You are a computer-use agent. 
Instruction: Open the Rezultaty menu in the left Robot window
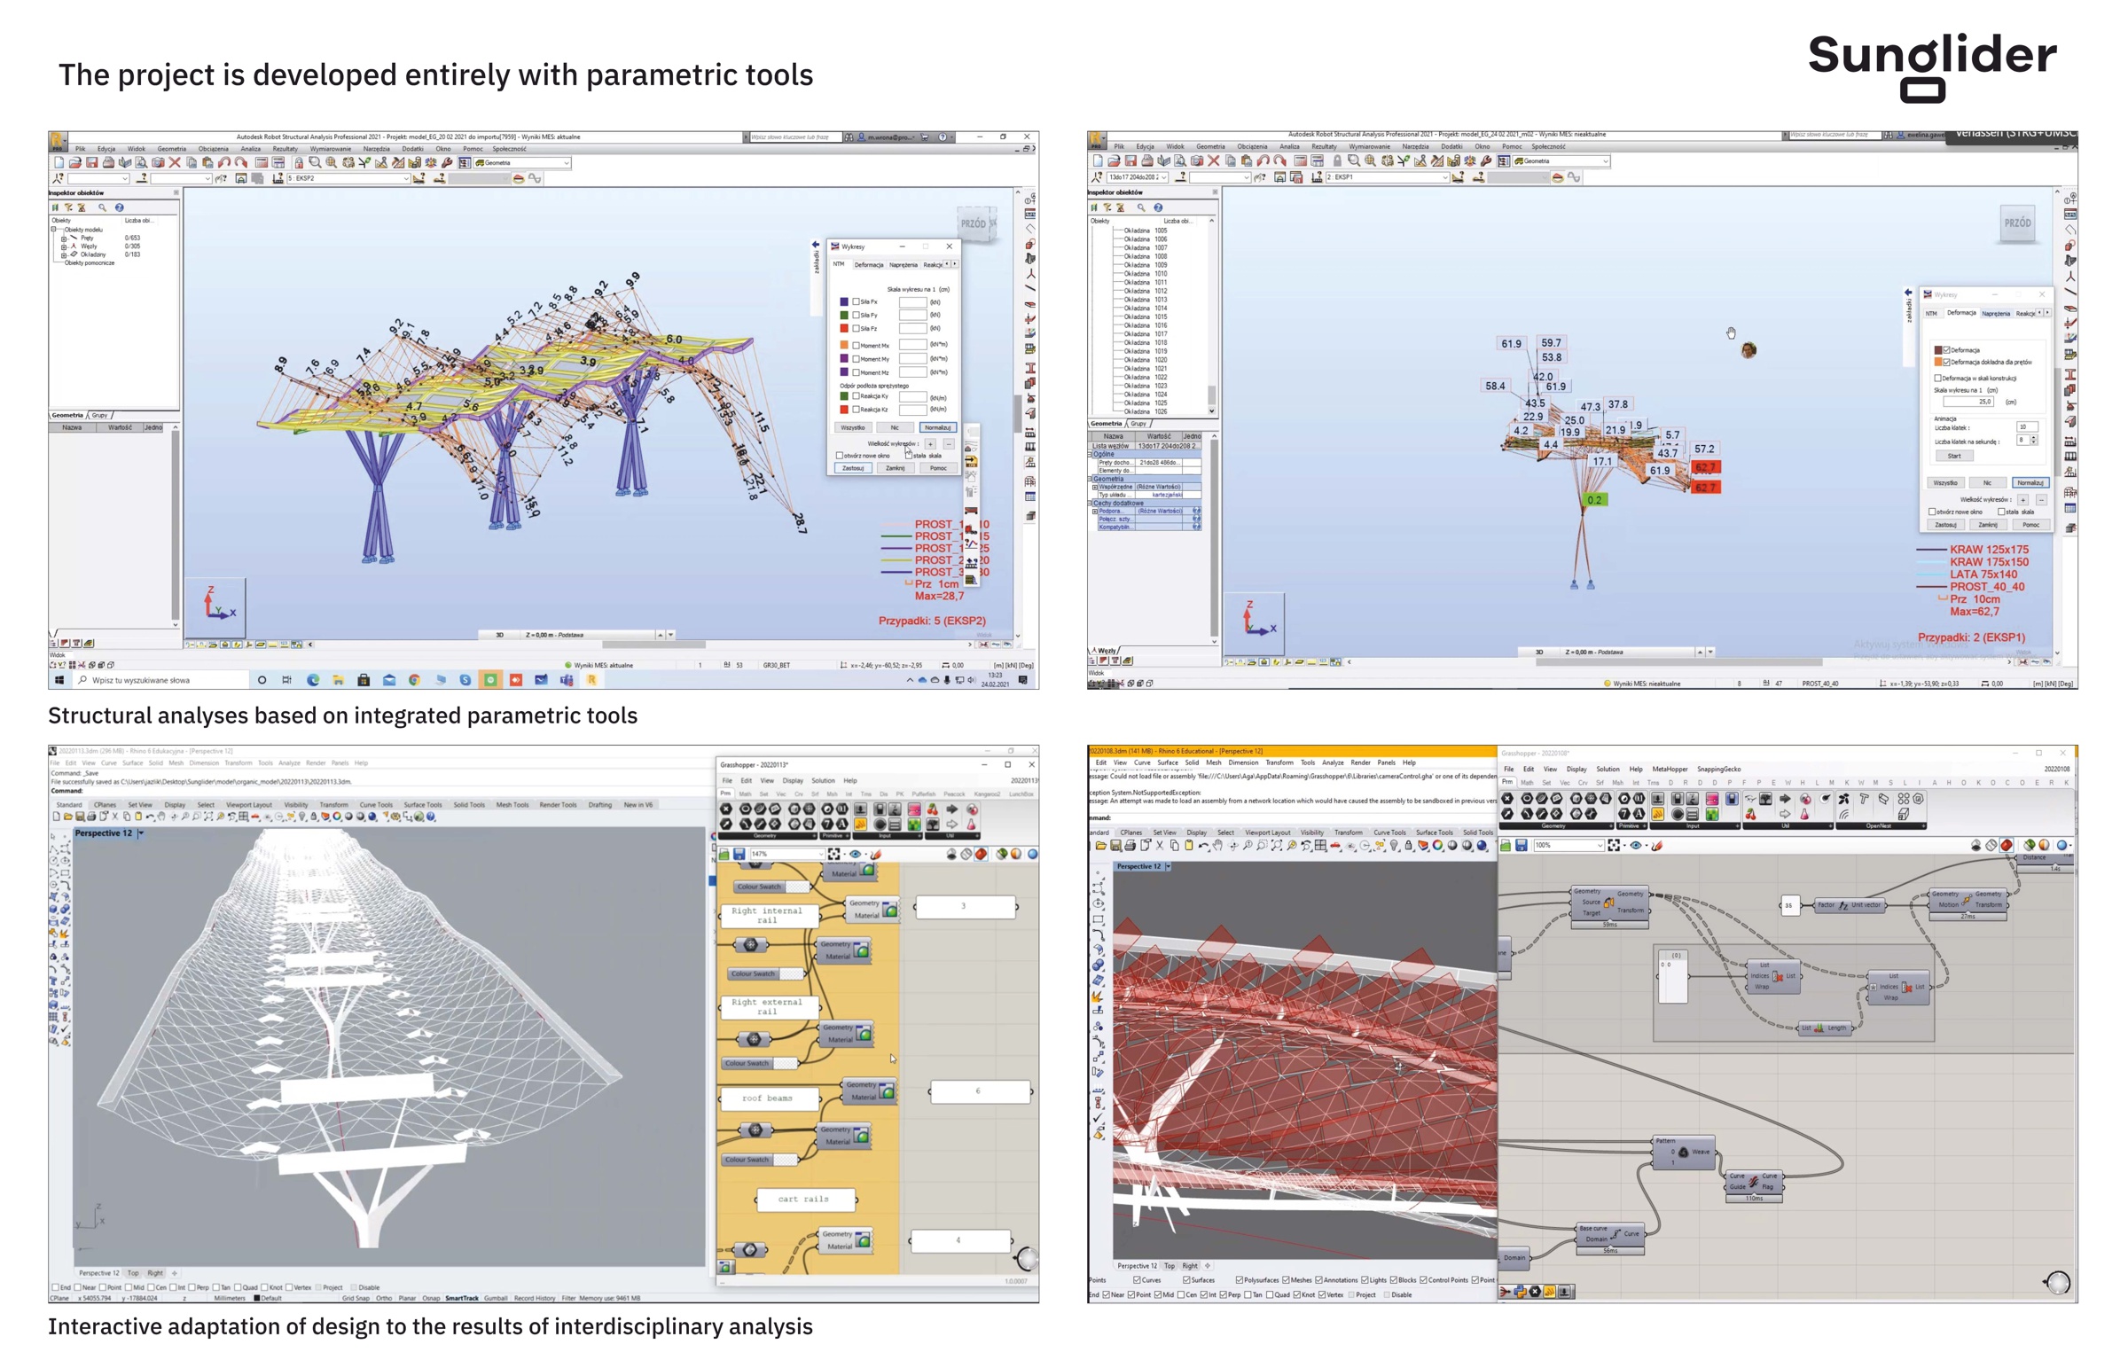click(x=285, y=149)
